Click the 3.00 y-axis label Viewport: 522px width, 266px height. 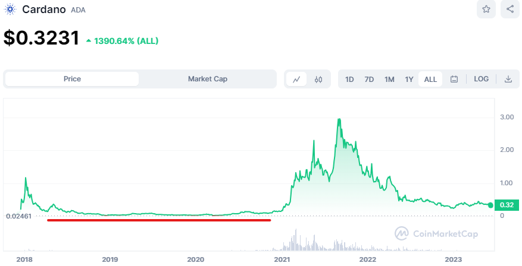pyautogui.click(x=507, y=117)
